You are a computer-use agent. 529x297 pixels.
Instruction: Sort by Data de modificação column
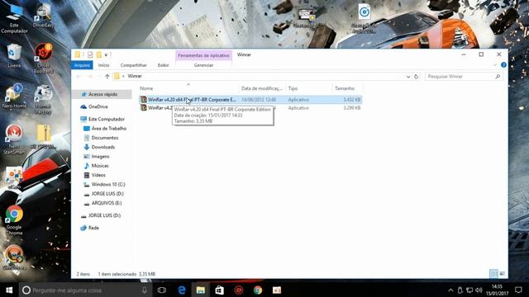[262, 88]
